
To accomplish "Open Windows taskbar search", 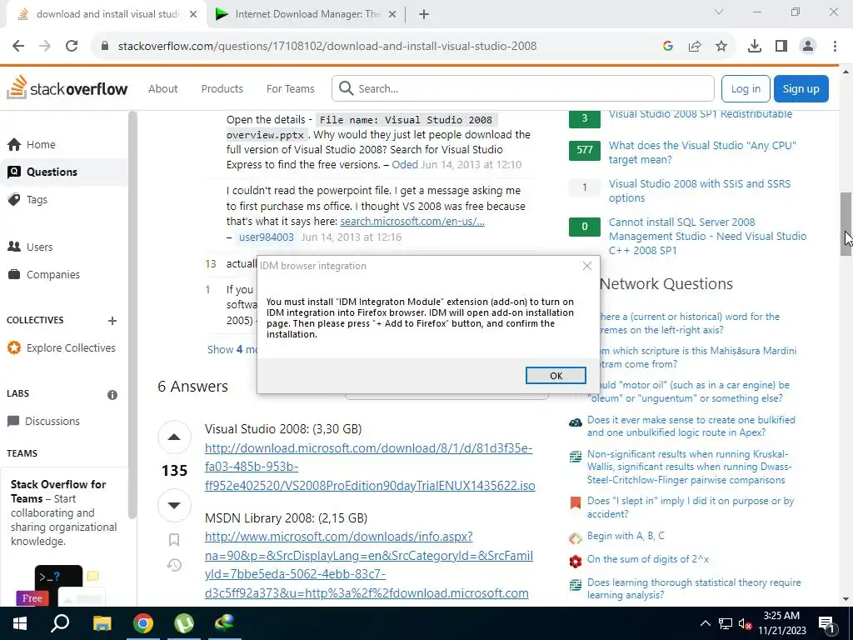I will point(60,623).
